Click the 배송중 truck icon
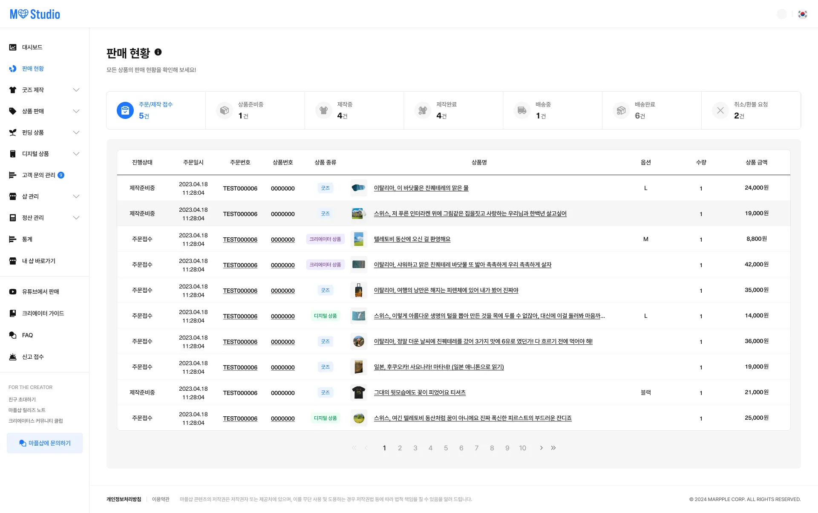 click(x=522, y=110)
